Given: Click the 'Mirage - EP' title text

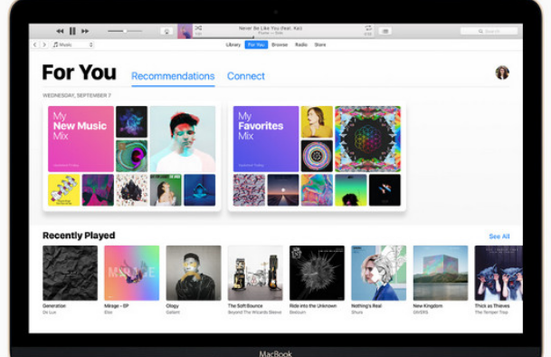Looking at the screenshot, I should [x=117, y=305].
